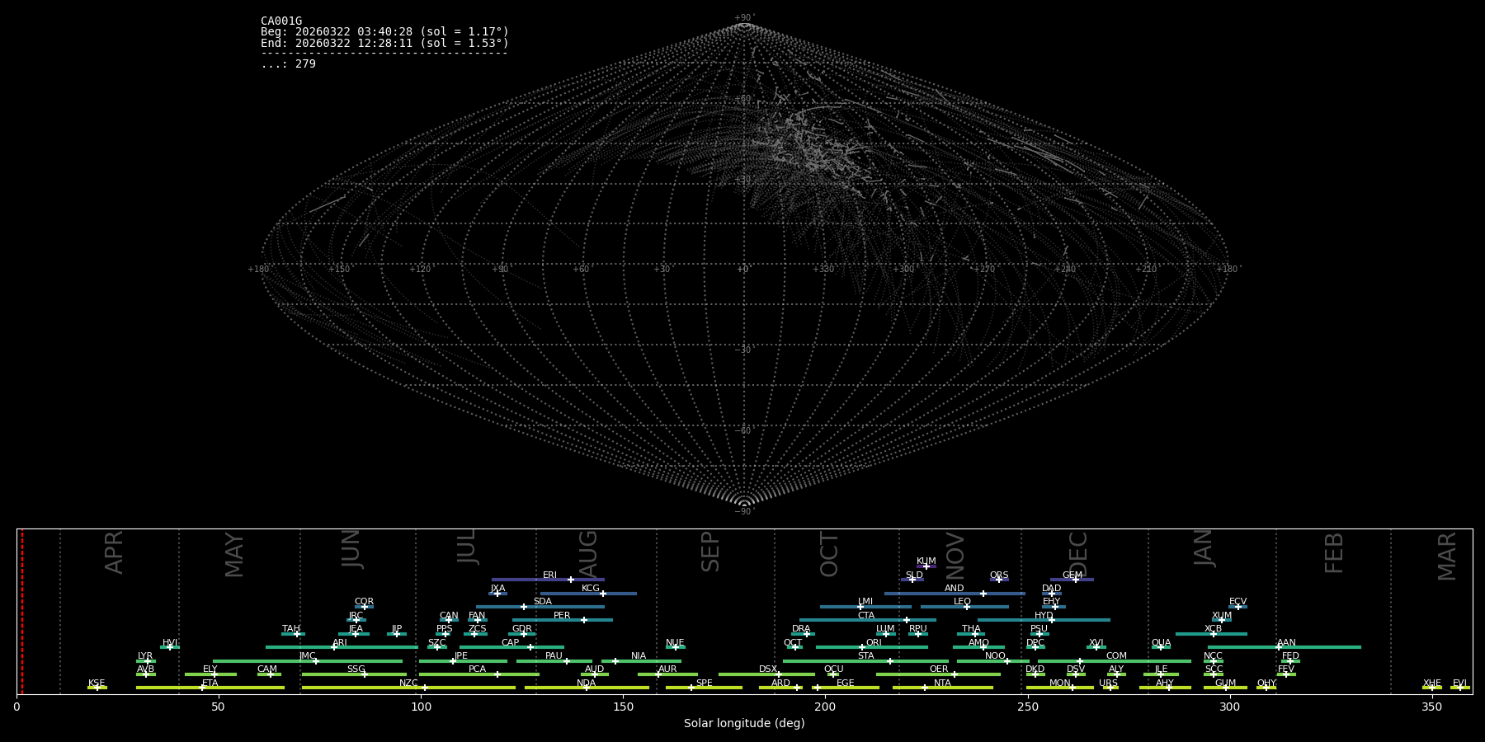
Task: Click the +120 longitude label on sky map
Action: click(x=420, y=270)
